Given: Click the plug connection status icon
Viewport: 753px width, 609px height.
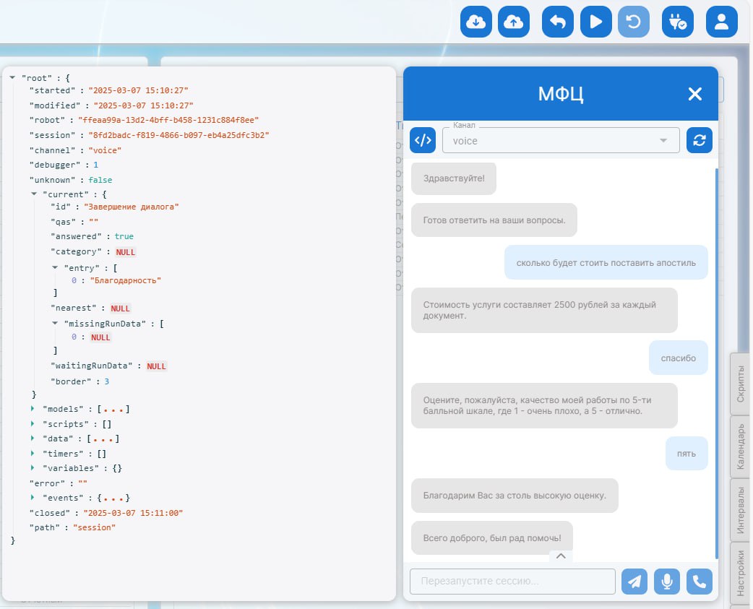Looking at the screenshot, I should click(678, 22).
